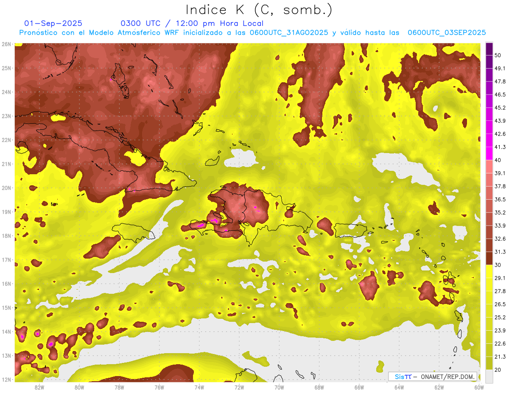Click the '23.9' legend value
509x393 pixels.
500,331
